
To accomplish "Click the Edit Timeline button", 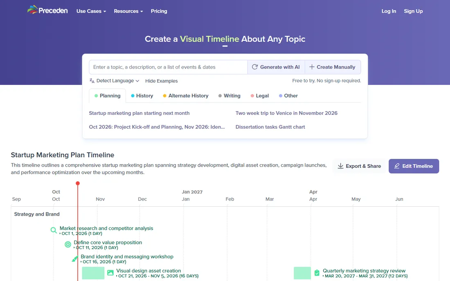I will click(x=414, y=166).
